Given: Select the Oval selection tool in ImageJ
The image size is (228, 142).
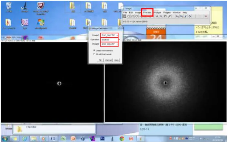Looking at the screenshot, I should 128,16.
